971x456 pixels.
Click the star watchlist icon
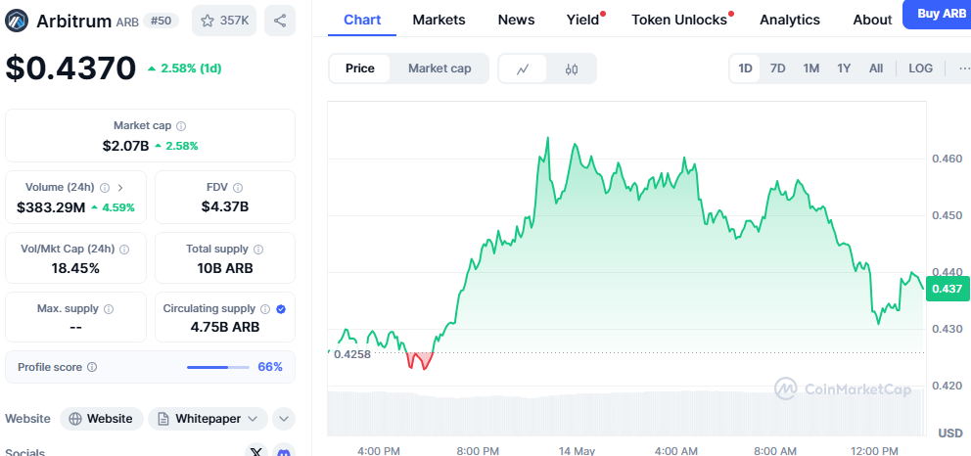coord(209,20)
